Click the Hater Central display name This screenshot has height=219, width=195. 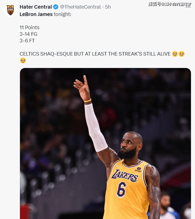(36, 7)
